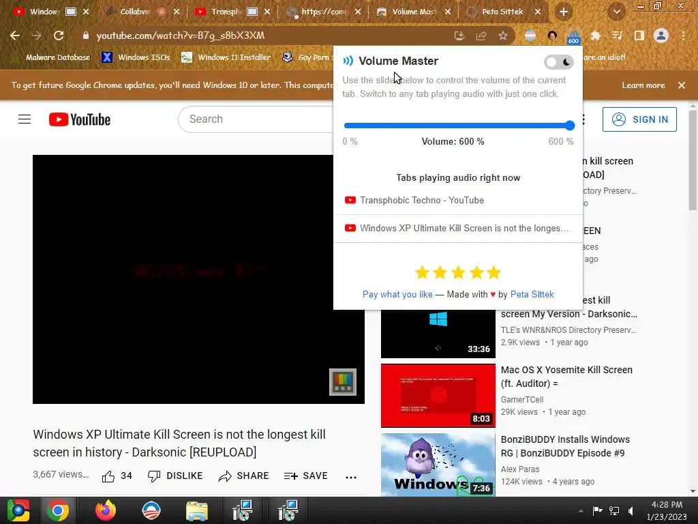Viewport: 698px width, 524px height.
Task: Toggle the Chrome side panel icon
Action: [639, 35]
